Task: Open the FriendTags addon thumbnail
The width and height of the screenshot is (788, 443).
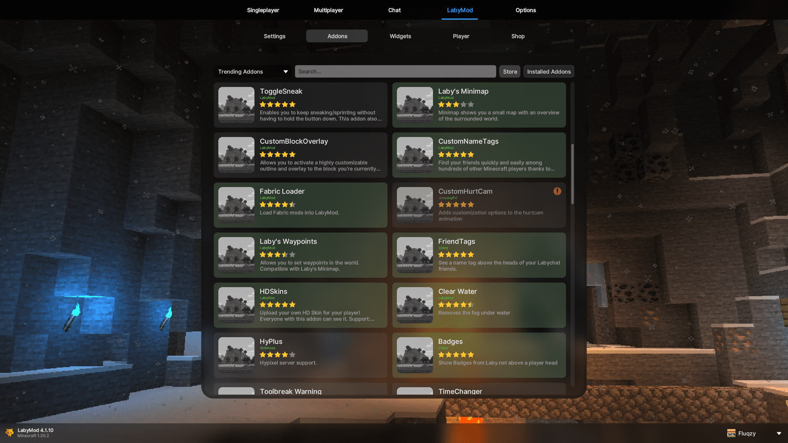Action: (x=415, y=255)
